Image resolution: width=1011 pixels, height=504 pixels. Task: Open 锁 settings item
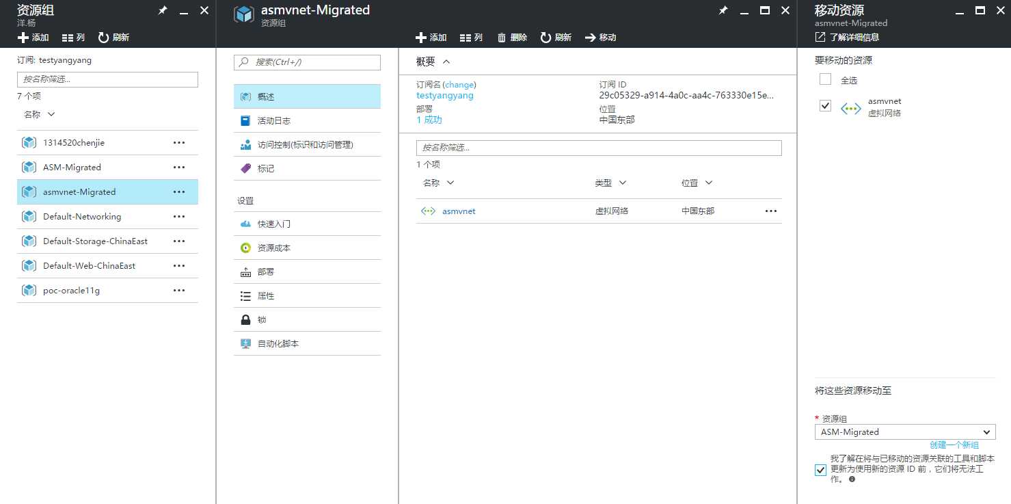pyautogui.click(x=307, y=319)
